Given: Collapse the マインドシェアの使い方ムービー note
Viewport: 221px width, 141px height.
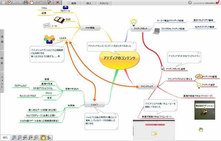Looking at the screenshot, I should point(174,101).
